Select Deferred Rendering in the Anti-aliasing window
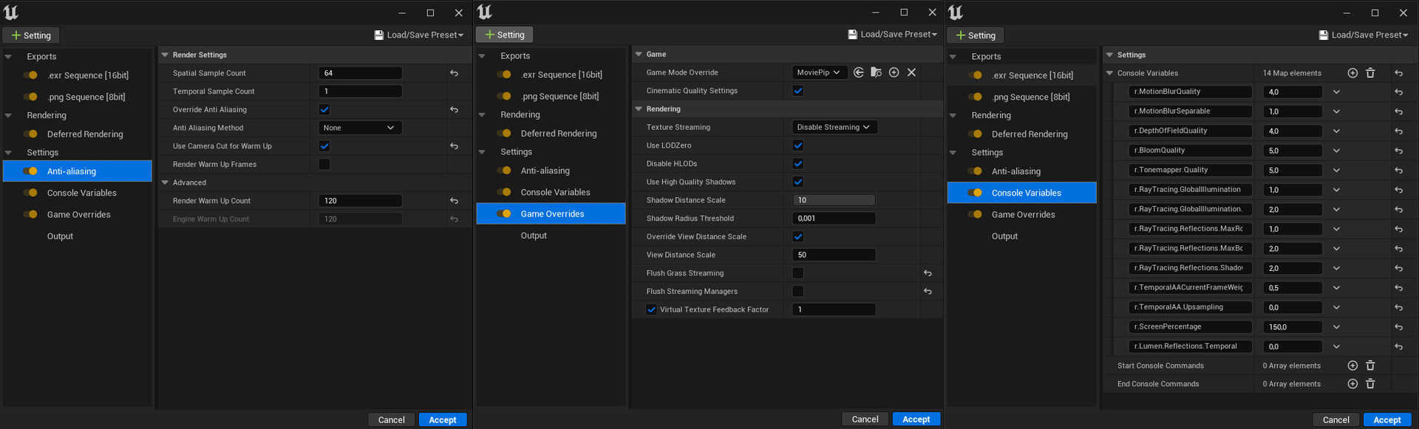Image resolution: width=1419 pixels, height=429 pixels. 85,134
